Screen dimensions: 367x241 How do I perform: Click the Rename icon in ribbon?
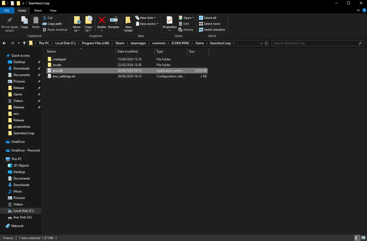pos(114,21)
